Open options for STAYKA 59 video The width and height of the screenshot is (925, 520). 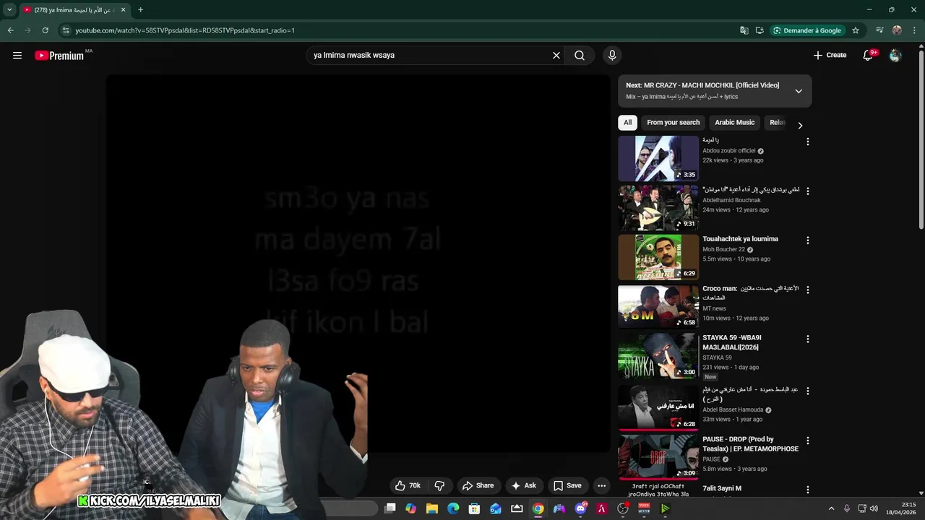(x=808, y=339)
